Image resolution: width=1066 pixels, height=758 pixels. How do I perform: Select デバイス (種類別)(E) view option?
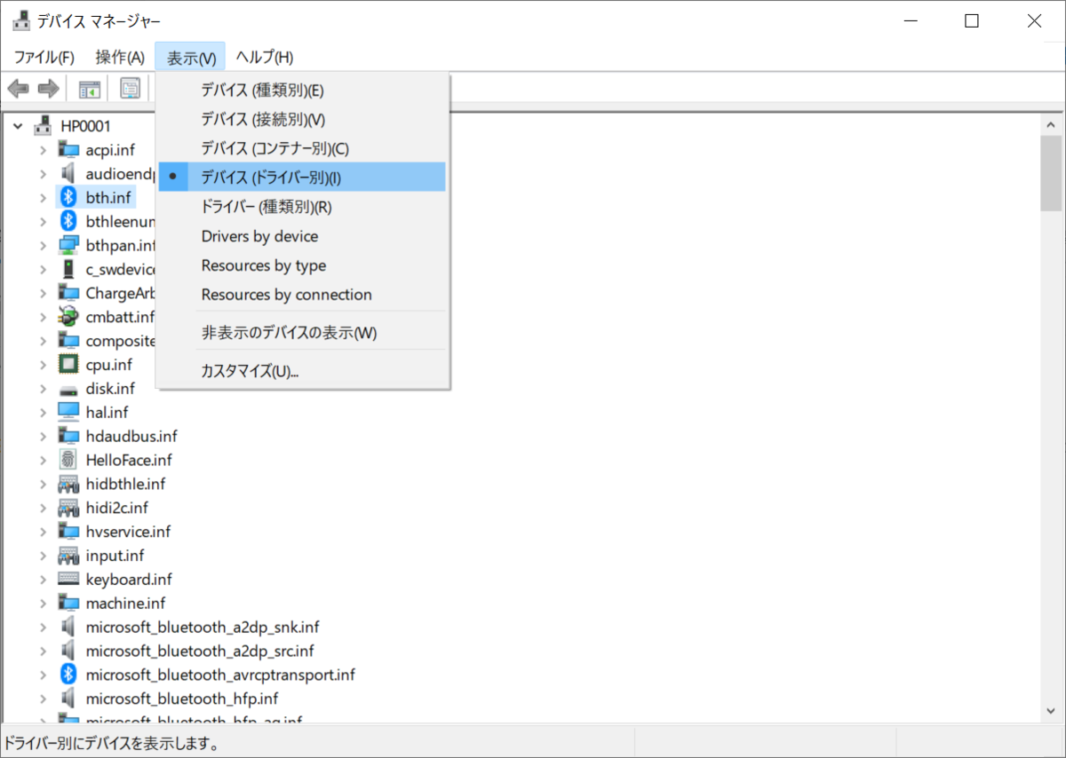click(x=302, y=90)
